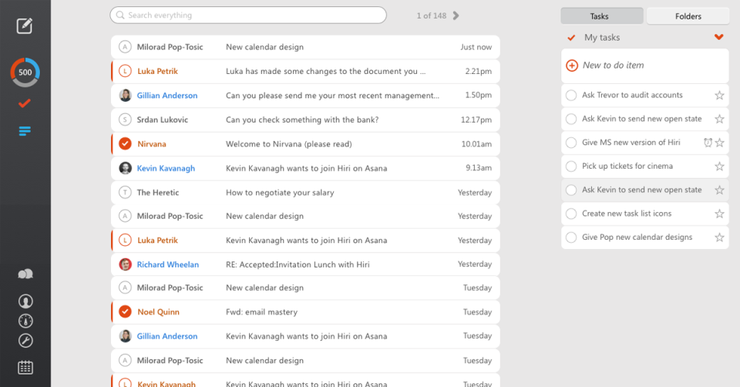Open How to negotiate your salary email
This screenshot has height=387, width=740.
point(305,192)
